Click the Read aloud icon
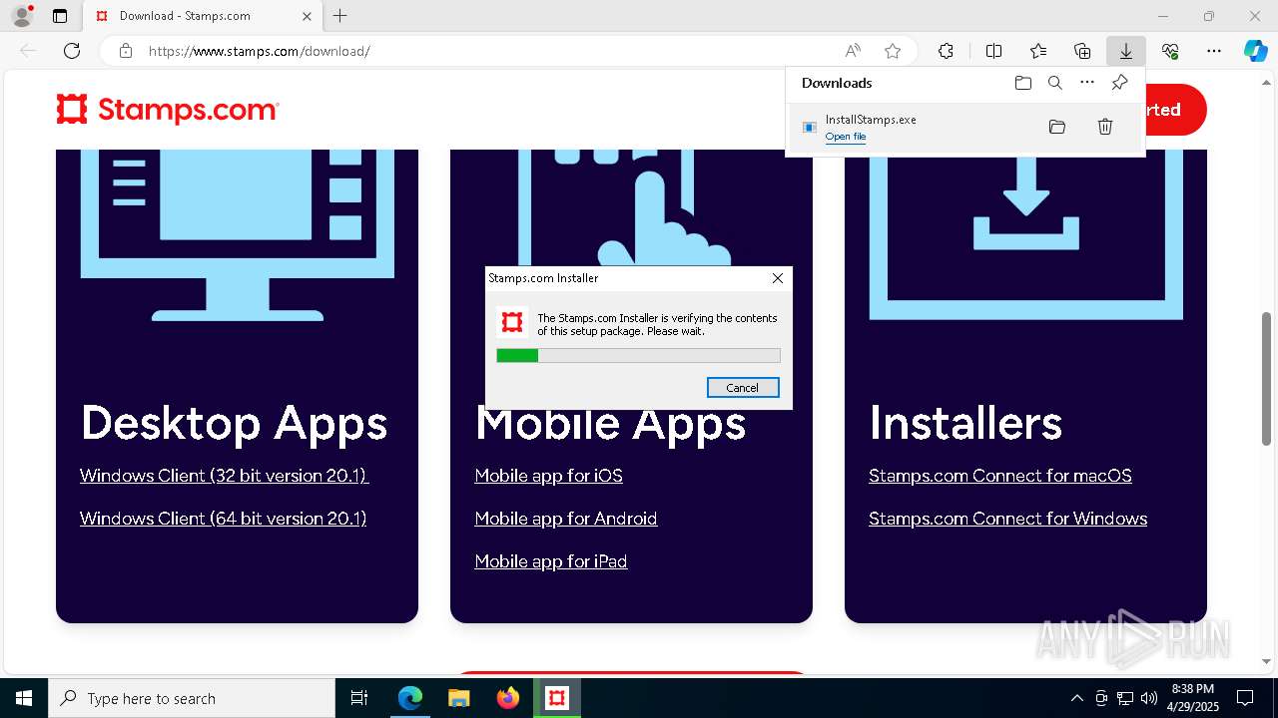 pyautogui.click(x=853, y=51)
